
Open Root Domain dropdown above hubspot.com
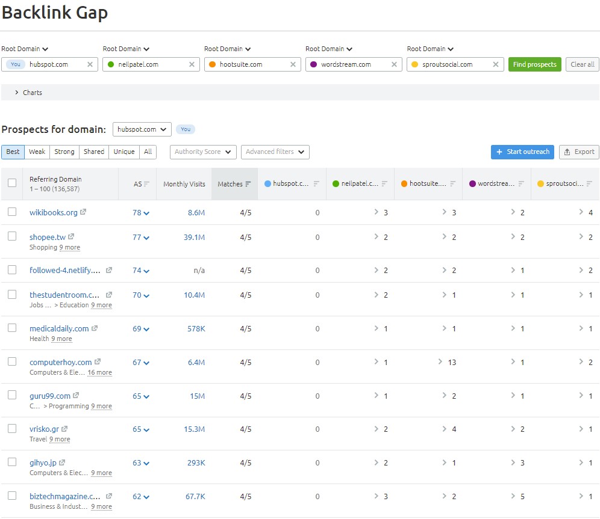[x=25, y=49]
